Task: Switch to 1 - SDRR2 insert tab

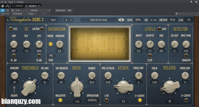Action: [x=18, y=6]
